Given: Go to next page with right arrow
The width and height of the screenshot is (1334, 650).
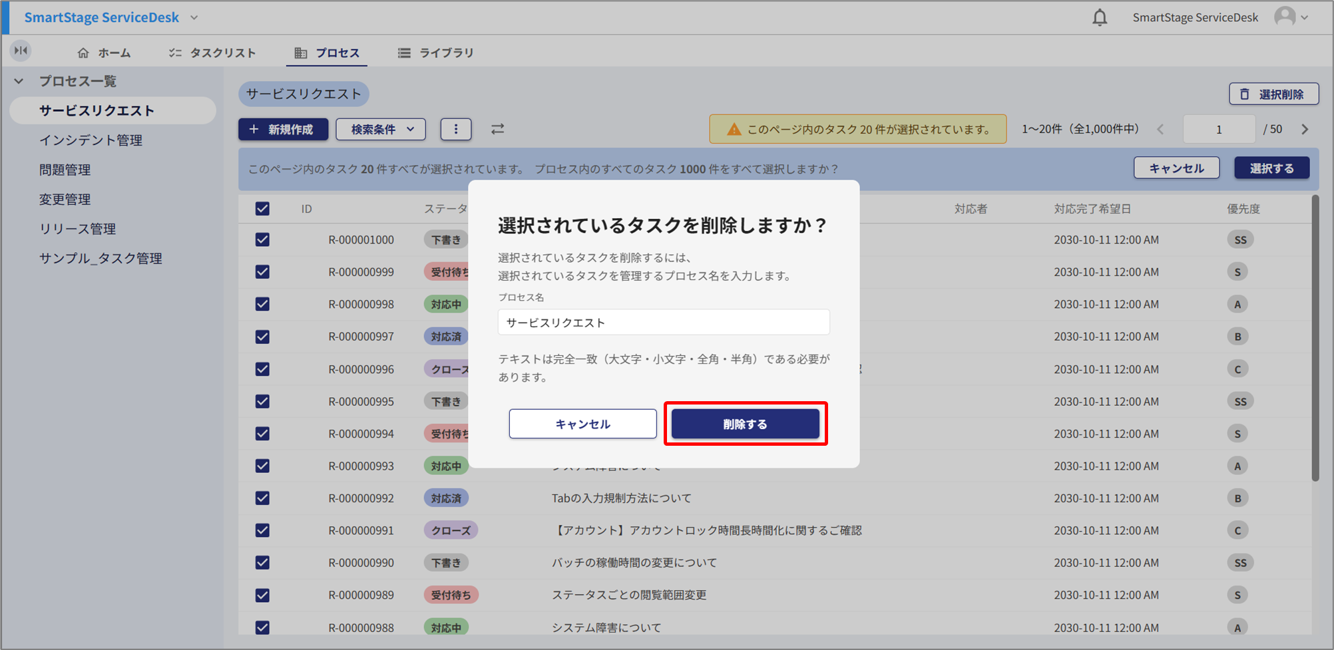Looking at the screenshot, I should tap(1305, 129).
